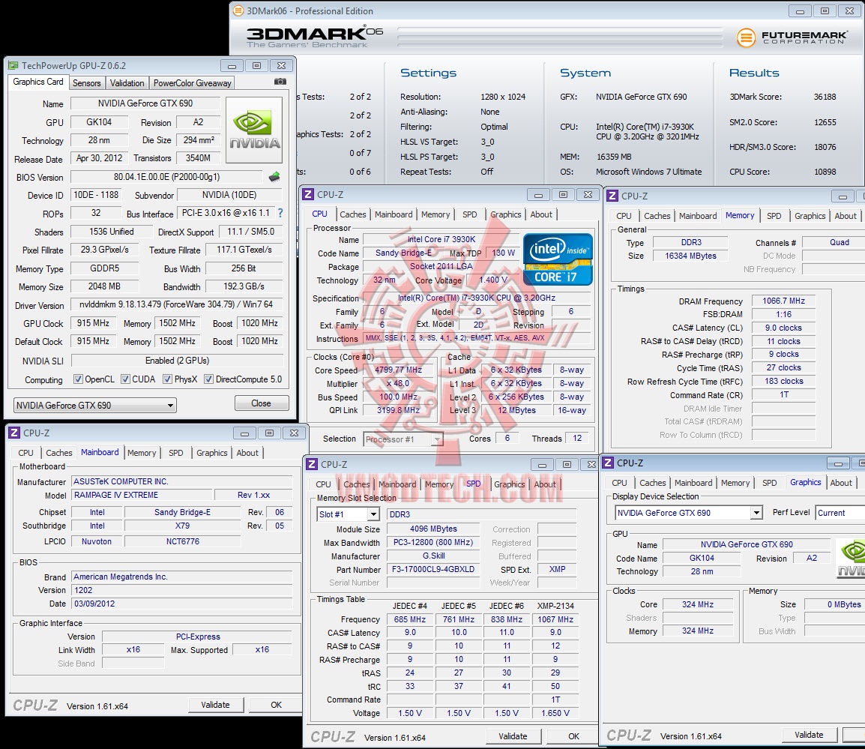Click the Bus Interface question mark help
This screenshot has width=865, height=749.
[280, 213]
